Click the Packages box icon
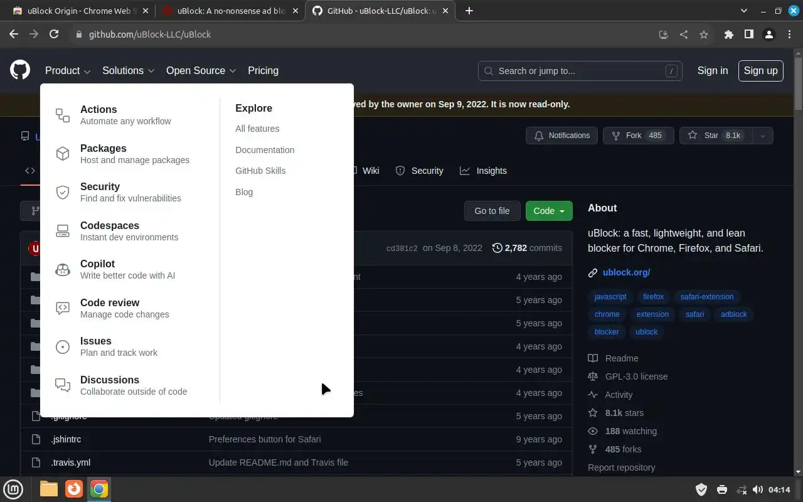Image resolution: width=803 pixels, height=502 pixels. 63,154
